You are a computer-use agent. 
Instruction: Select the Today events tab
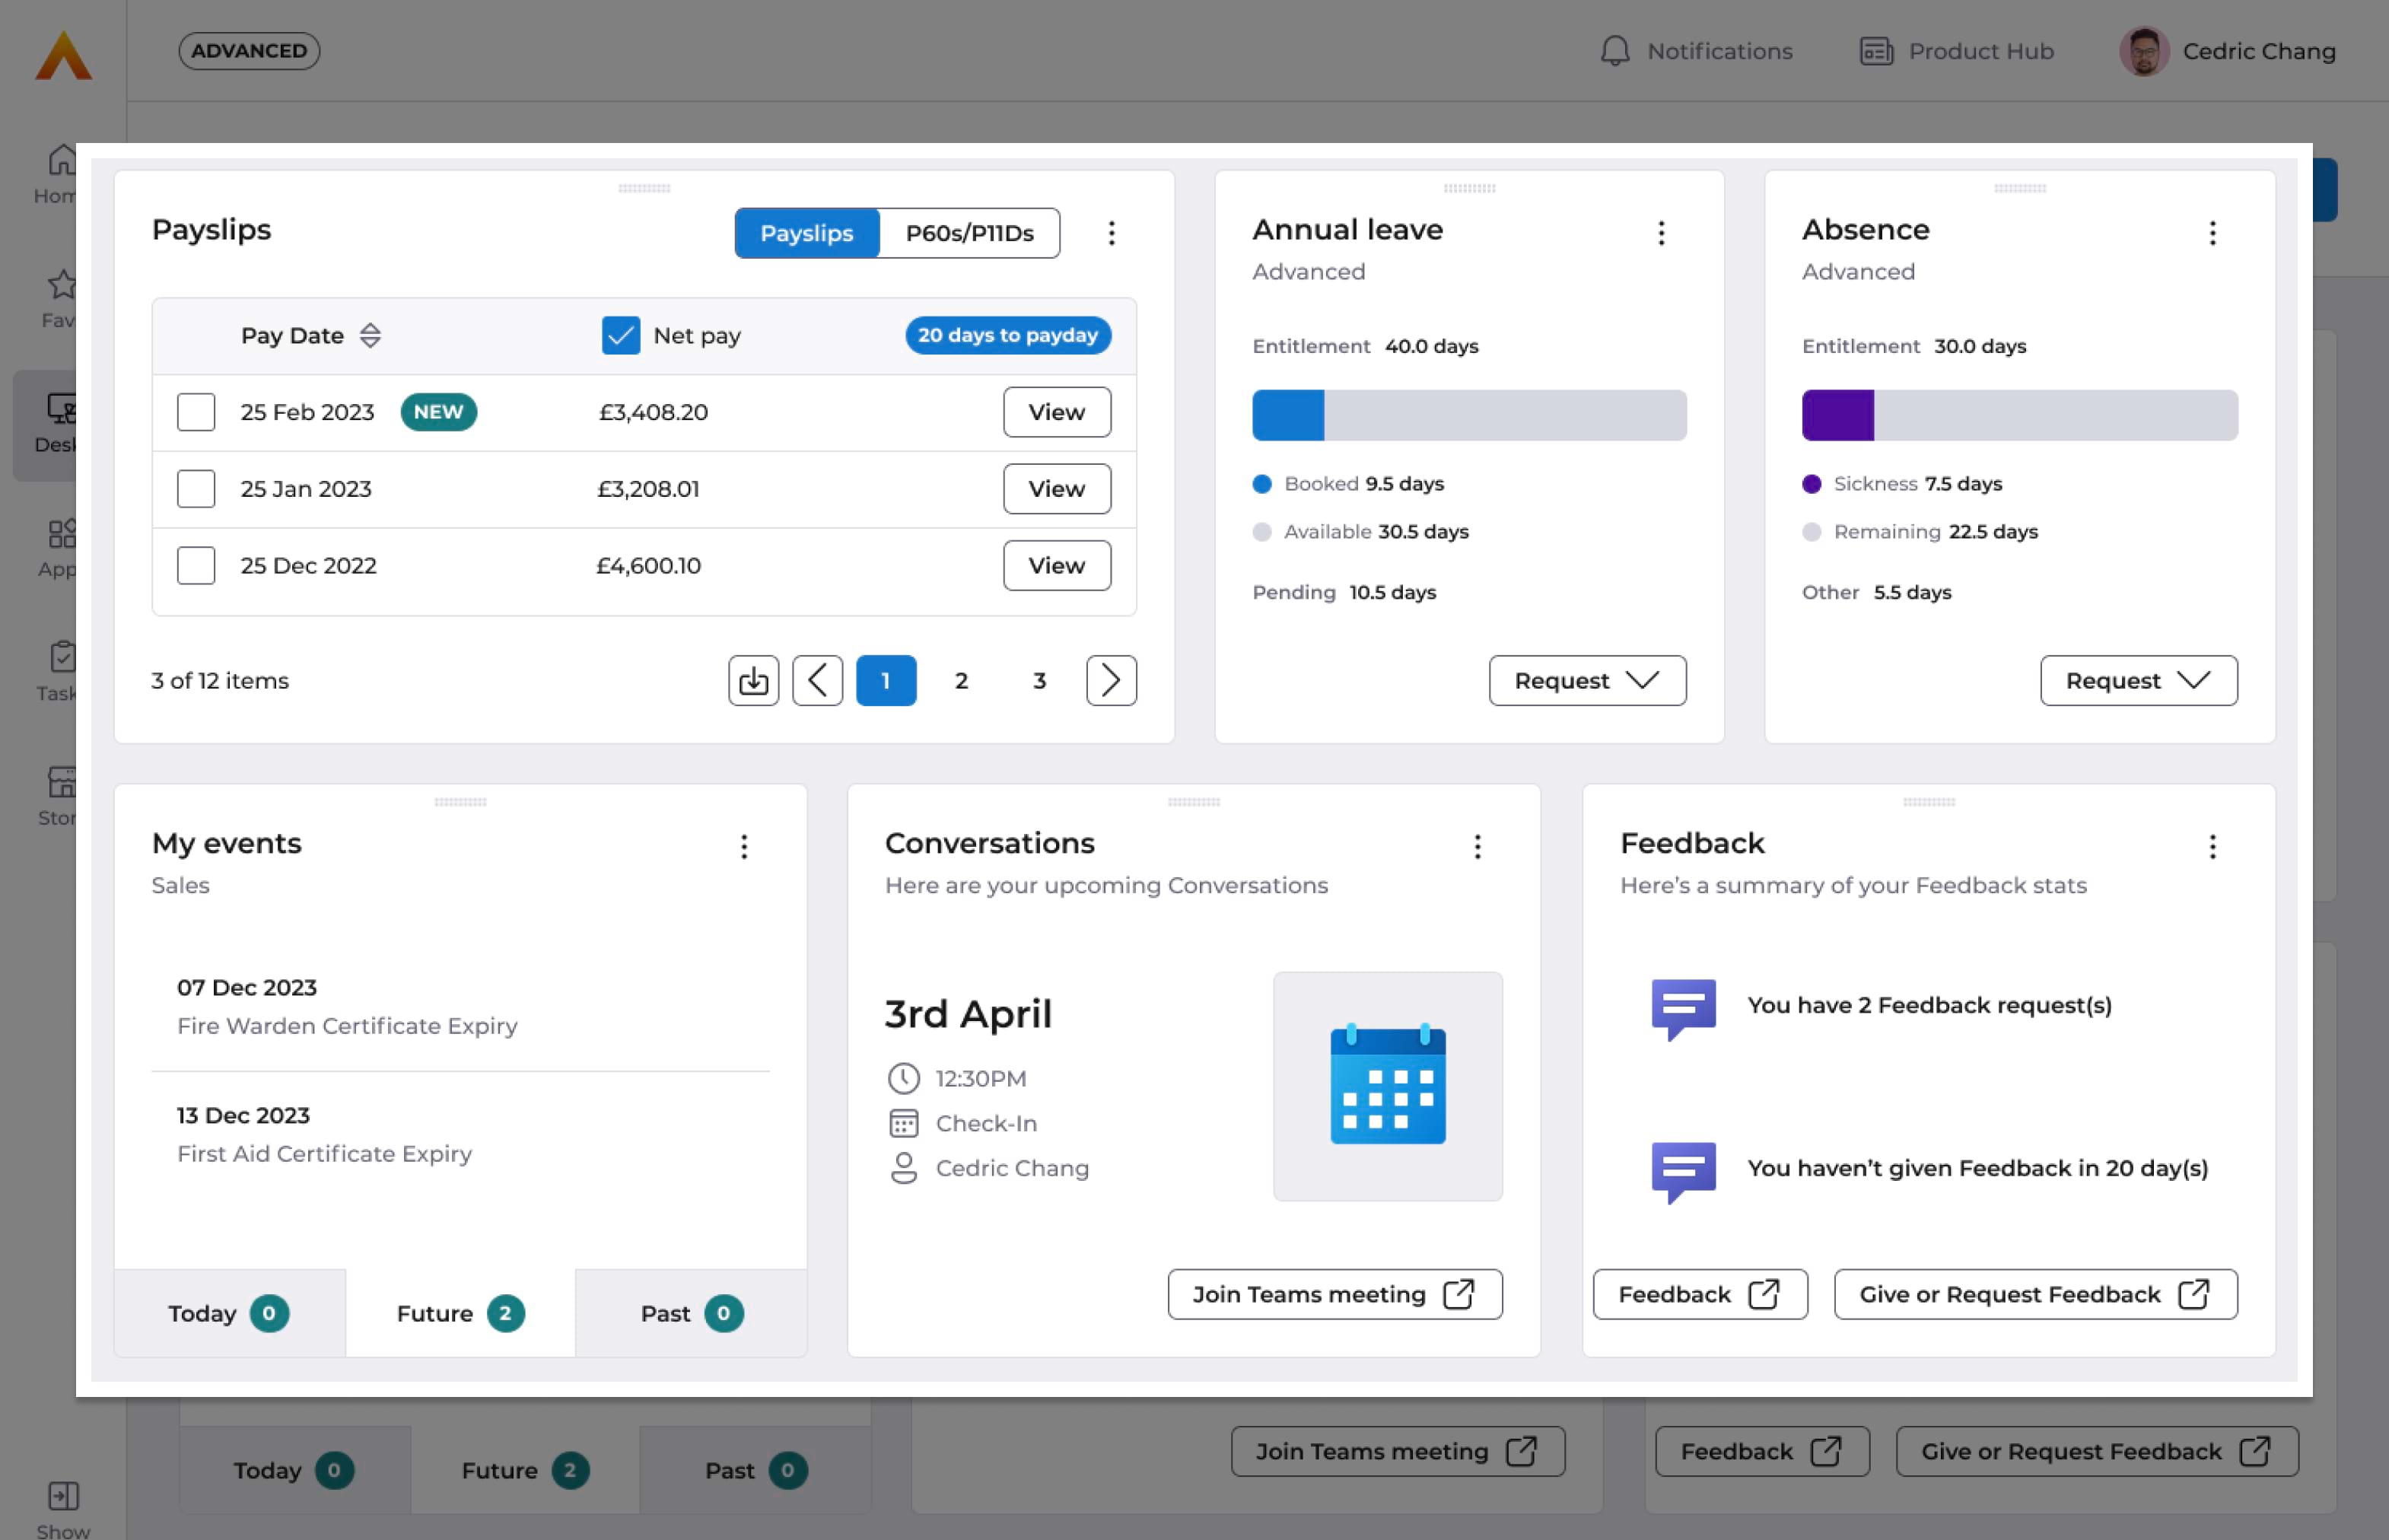pos(230,1313)
